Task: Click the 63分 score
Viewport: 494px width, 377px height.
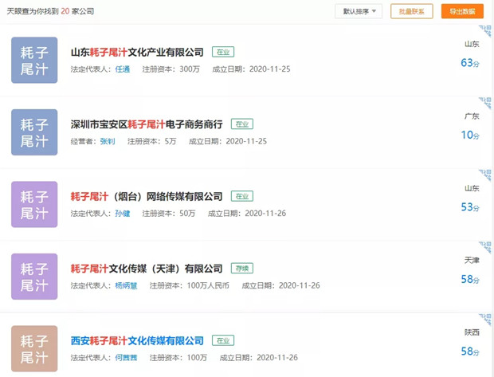Action: pyautogui.click(x=470, y=63)
